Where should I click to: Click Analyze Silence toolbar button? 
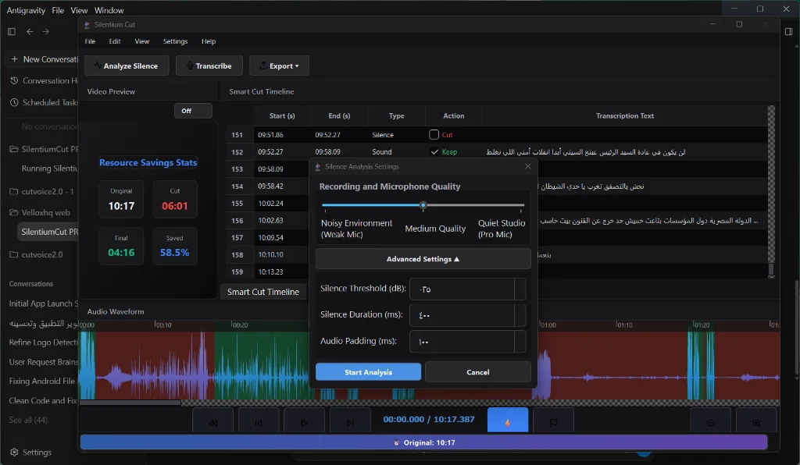click(x=126, y=66)
